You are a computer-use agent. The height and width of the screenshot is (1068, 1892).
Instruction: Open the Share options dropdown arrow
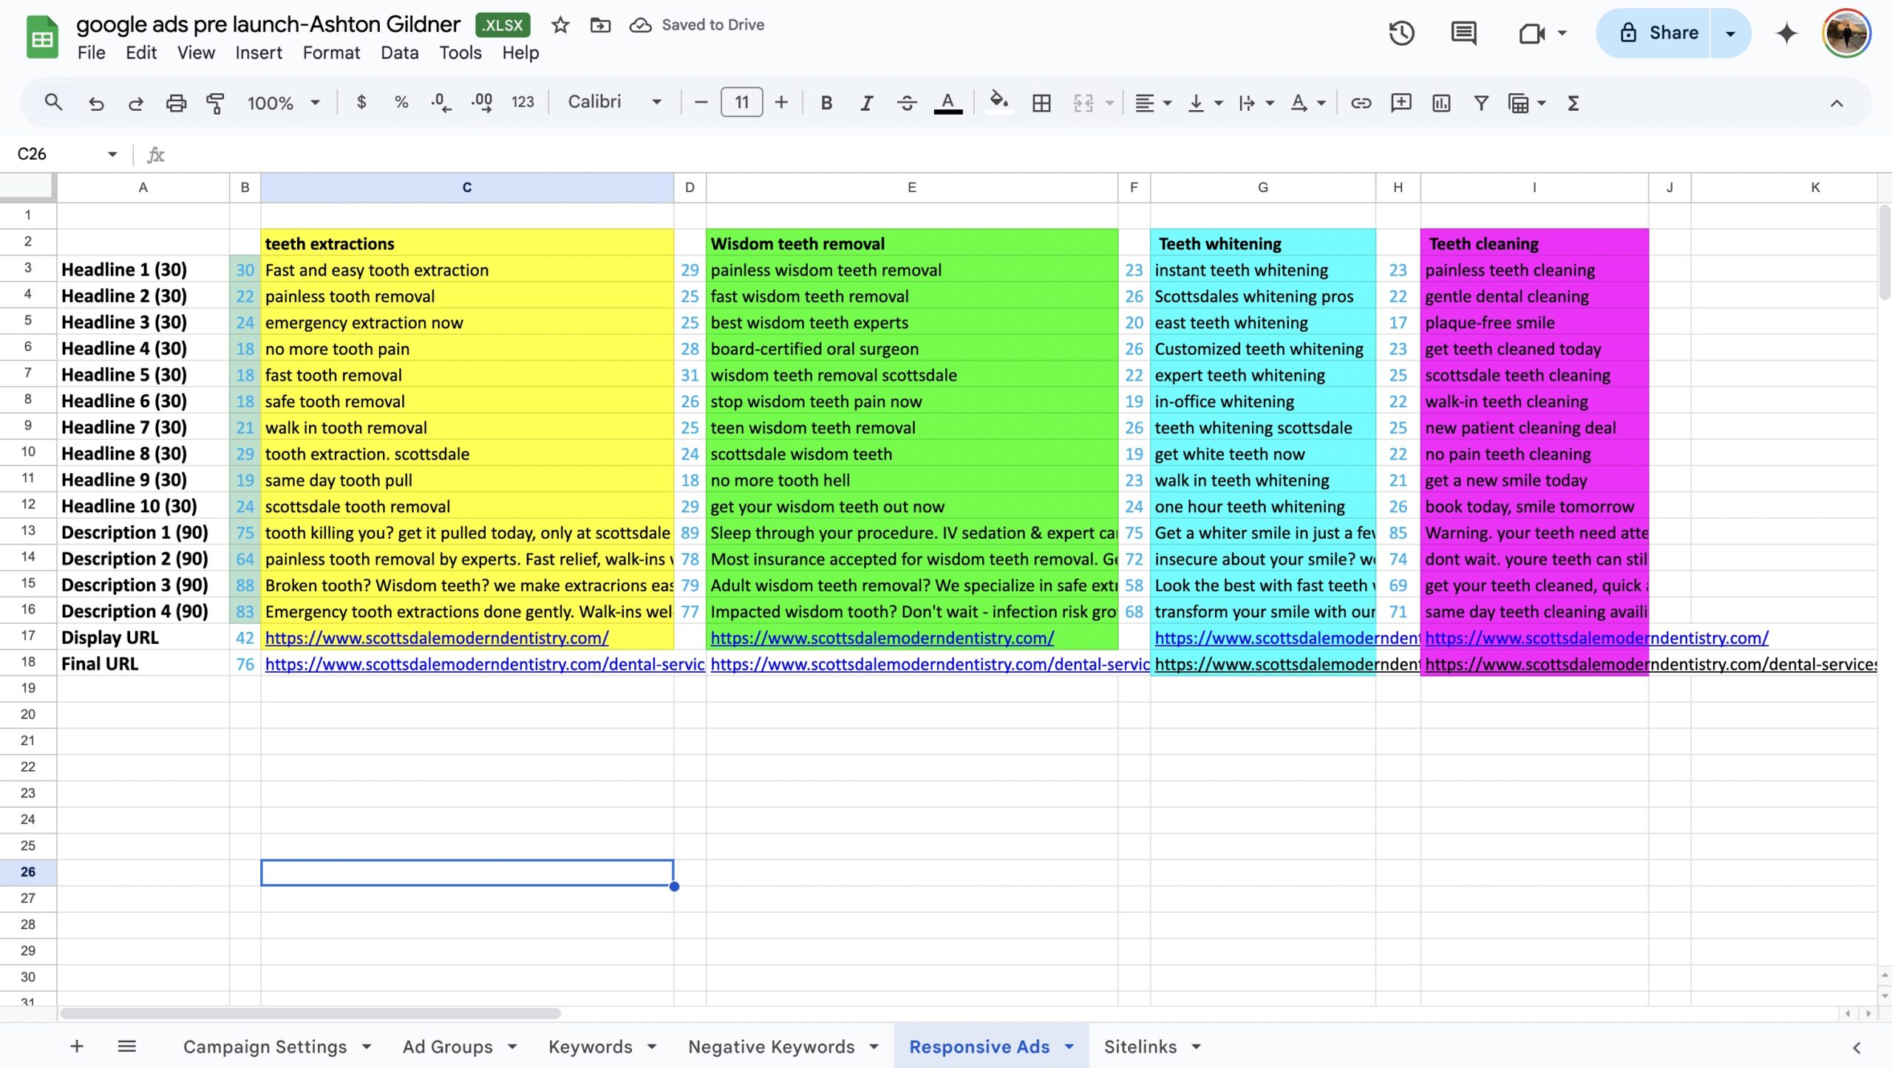(x=1730, y=33)
